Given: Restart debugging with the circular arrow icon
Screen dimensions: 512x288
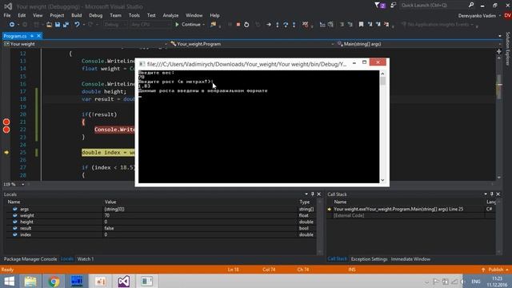Looking at the screenshot, I should click(x=246, y=25).
